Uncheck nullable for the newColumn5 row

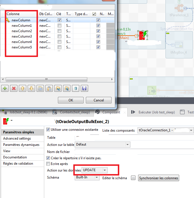coord(98,47)
